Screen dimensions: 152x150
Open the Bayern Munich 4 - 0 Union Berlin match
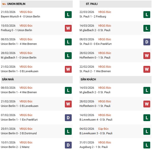tap(21, 16)
